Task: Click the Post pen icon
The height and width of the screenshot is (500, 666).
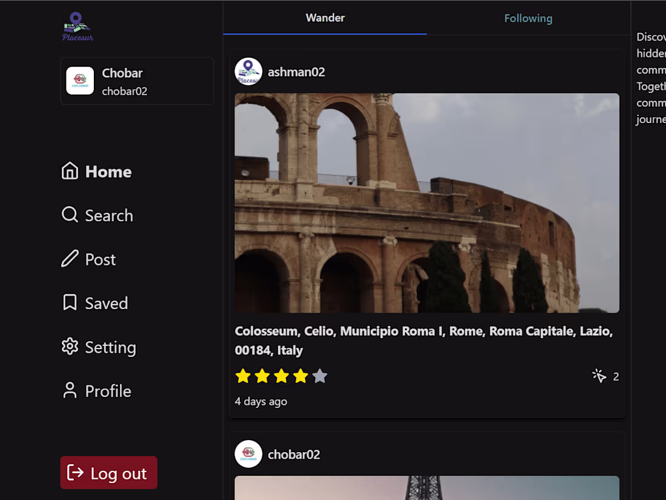Action: pos(68,259)
